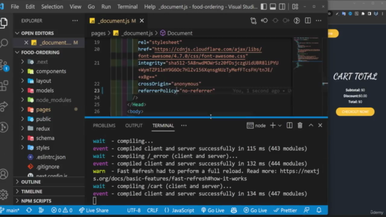Open the Selection menu

point(52,7)
